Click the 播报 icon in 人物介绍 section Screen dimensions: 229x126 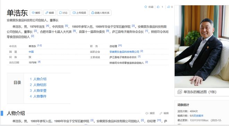tap(150, 113)
